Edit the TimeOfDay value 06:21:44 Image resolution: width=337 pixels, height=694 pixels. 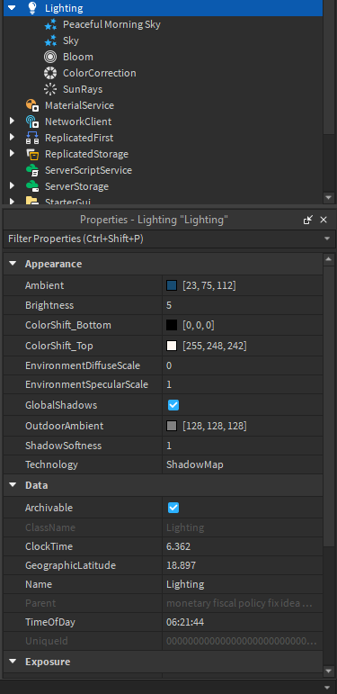point(242,622)
